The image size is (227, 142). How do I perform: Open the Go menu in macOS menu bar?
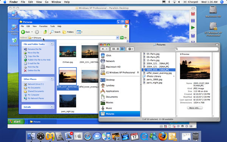point(47,2)
